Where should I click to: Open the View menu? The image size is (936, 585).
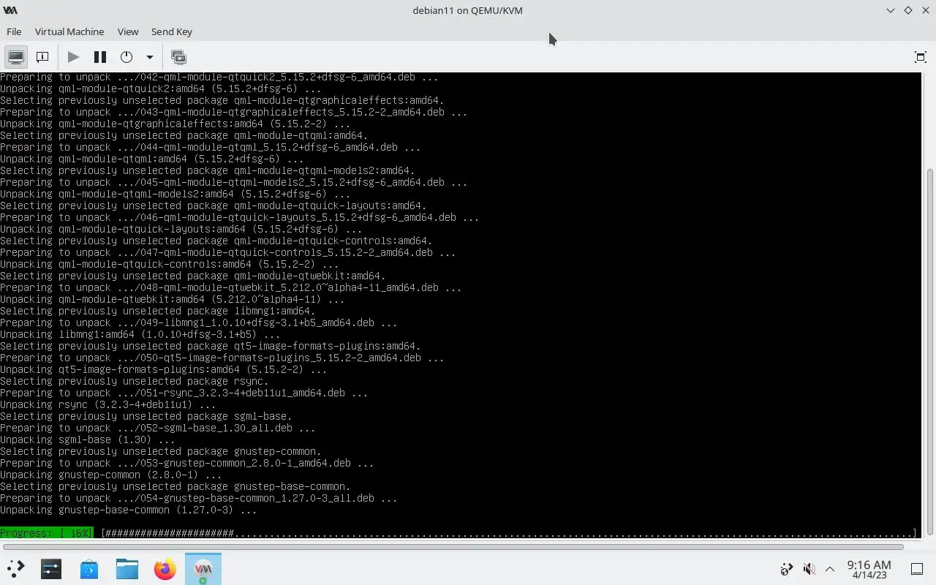click(128, 31)
